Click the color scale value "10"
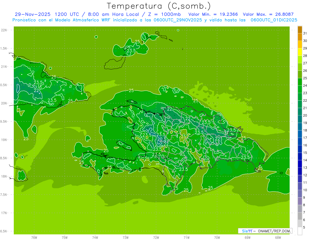Viewport: 312px width, 241px height. click(x=305, y=190)
